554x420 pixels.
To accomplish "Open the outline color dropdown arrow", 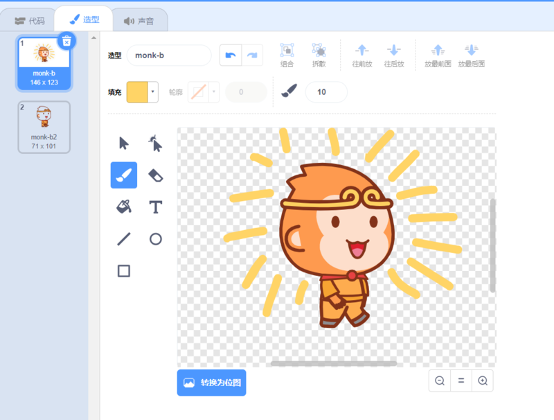I will point(214,92).
